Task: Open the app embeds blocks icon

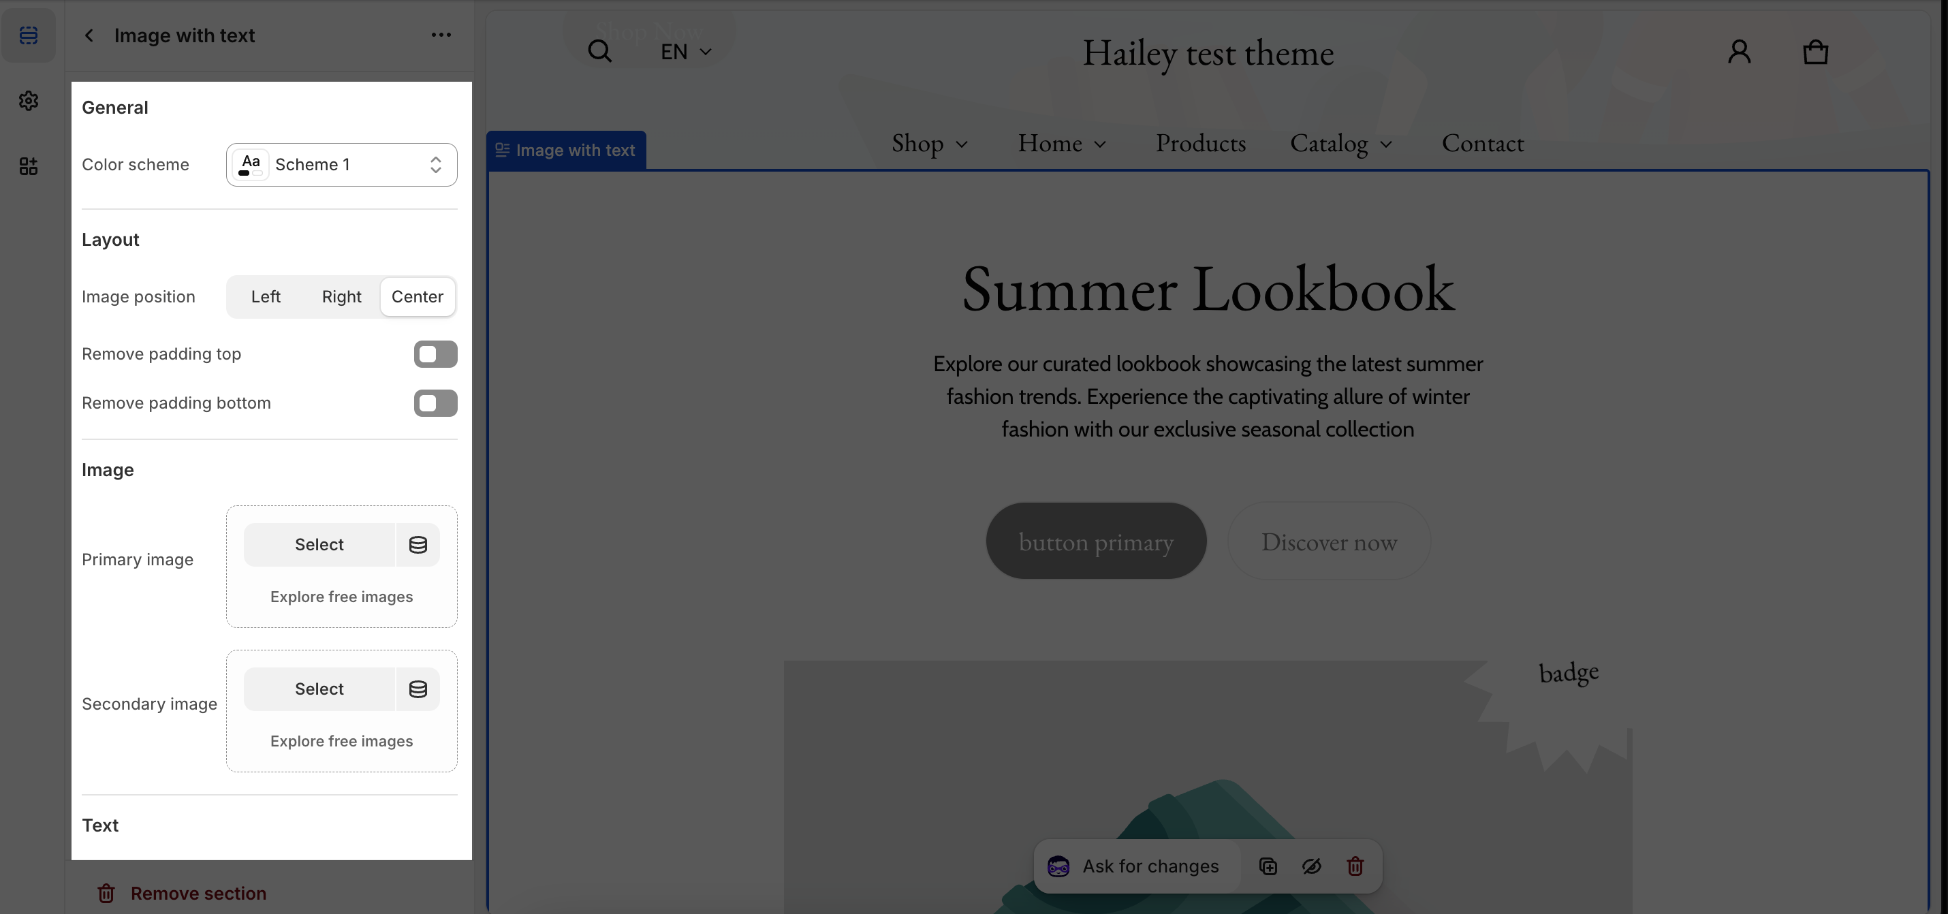Action: click(29, 166)
